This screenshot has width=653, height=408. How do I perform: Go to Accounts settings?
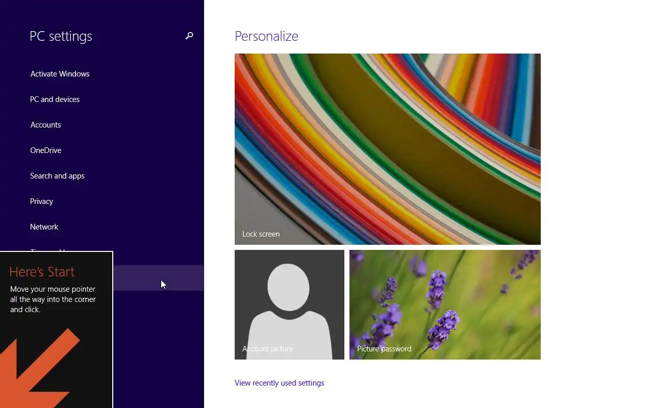pos(102,125)
